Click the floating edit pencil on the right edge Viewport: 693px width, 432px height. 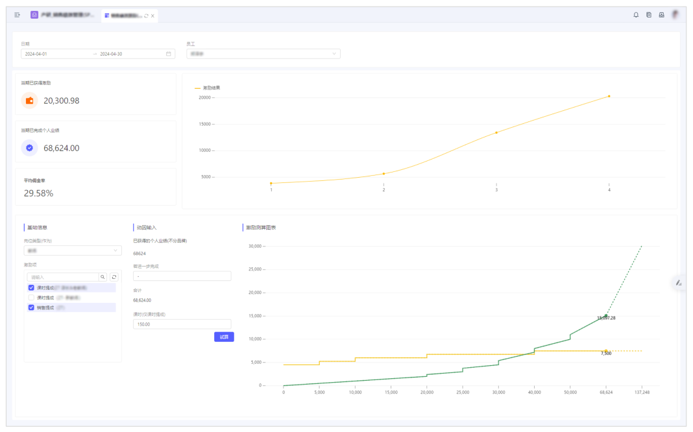679,283
